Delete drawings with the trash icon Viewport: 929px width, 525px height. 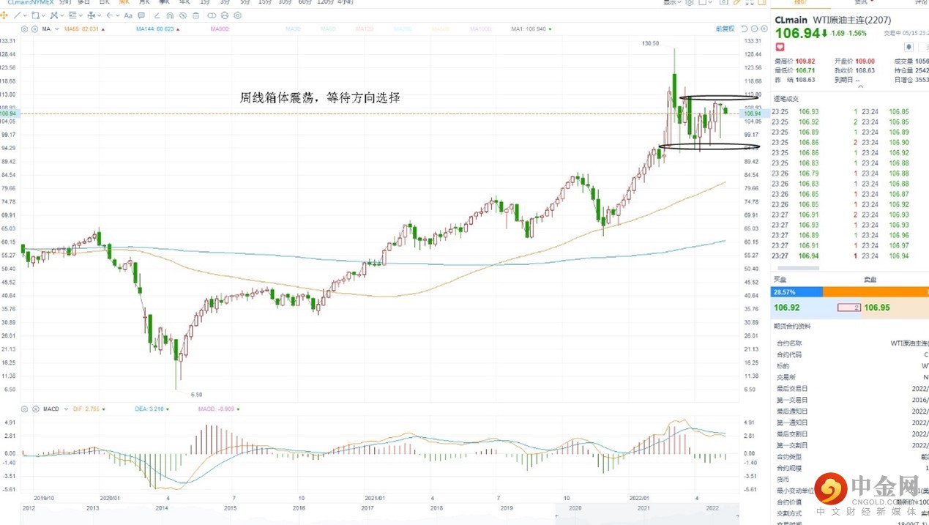tap(196, 15)
